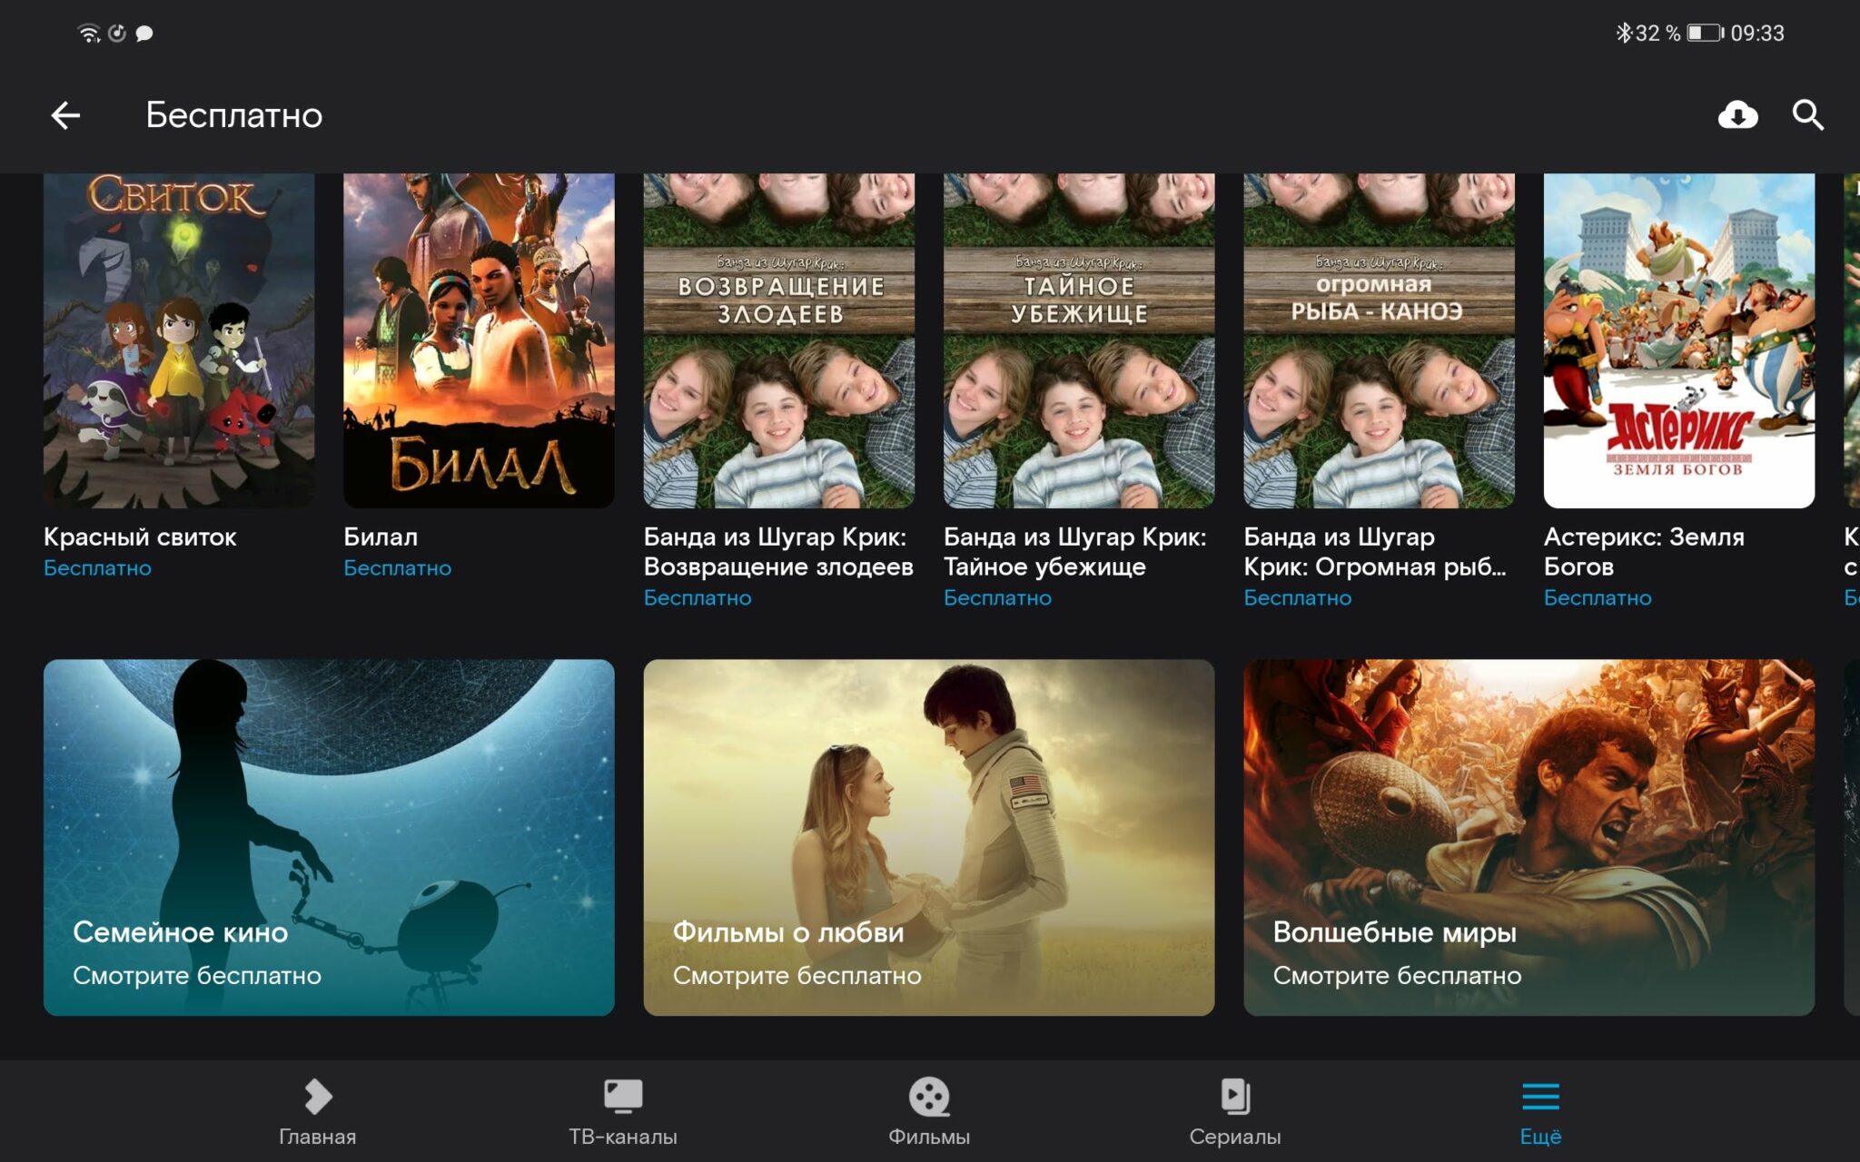Open the Семейное кино collection banner
This screenshot has height=1162, width=1860.
click(329, 837)
